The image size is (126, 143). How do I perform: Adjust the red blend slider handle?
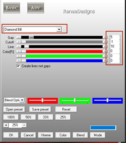(x=42, y=100)
